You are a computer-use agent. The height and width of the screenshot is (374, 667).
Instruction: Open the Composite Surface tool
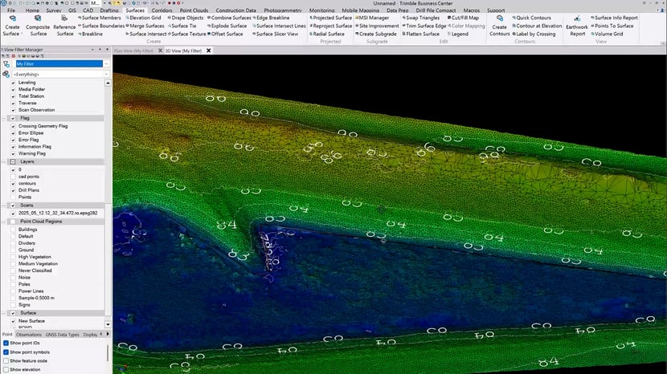(37, 22)
